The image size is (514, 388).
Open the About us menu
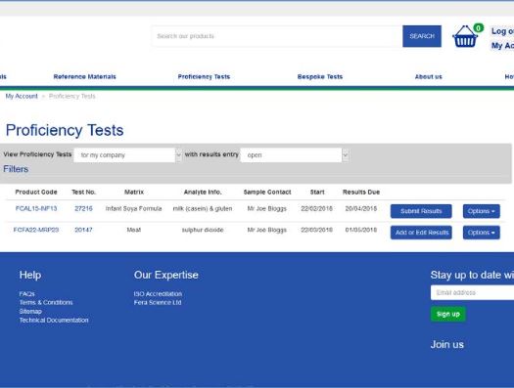(429, 76)
